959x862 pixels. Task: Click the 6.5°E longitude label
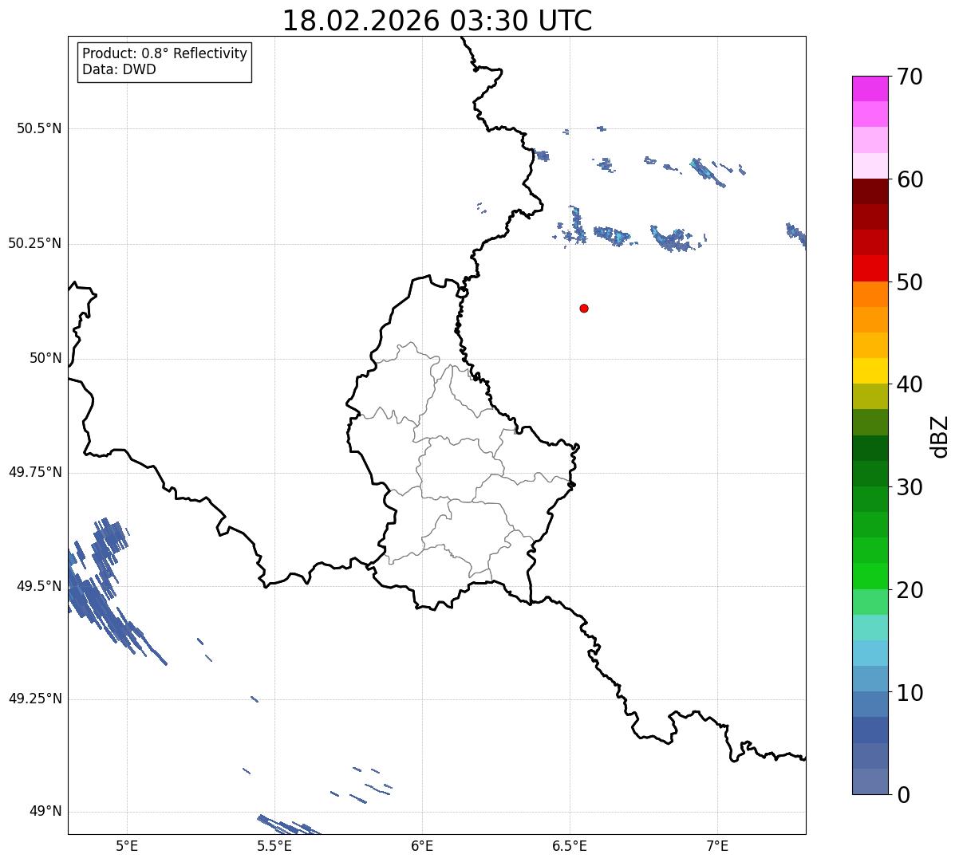(570, 845)
